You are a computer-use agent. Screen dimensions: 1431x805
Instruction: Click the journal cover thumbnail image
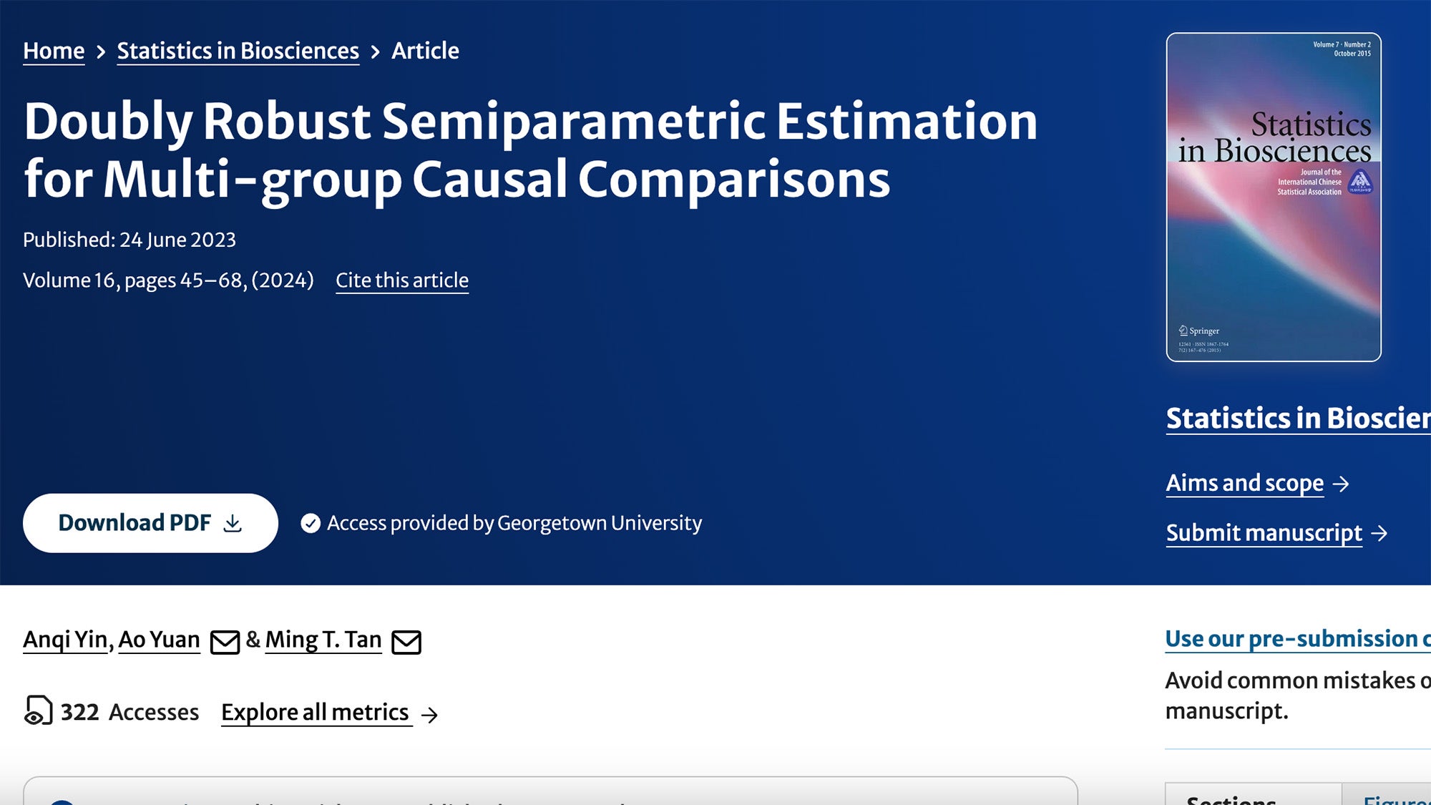(1274, 197)
